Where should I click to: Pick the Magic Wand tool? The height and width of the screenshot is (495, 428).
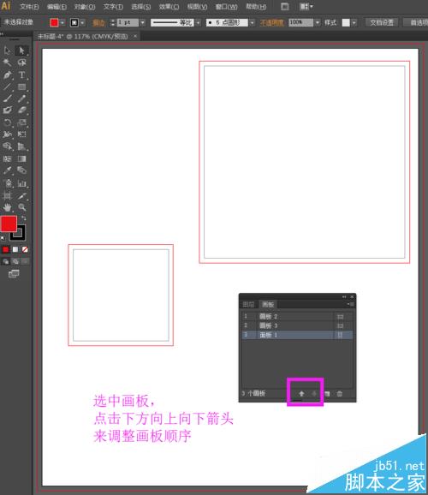click(7, 63)
